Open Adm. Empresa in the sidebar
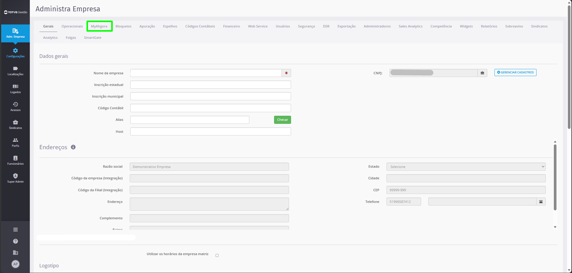This screenshot has height=273, width=572. coord(15,33)
